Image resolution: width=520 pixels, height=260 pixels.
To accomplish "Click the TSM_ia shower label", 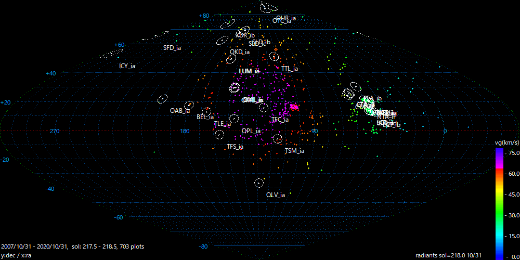I will (294, 151).
